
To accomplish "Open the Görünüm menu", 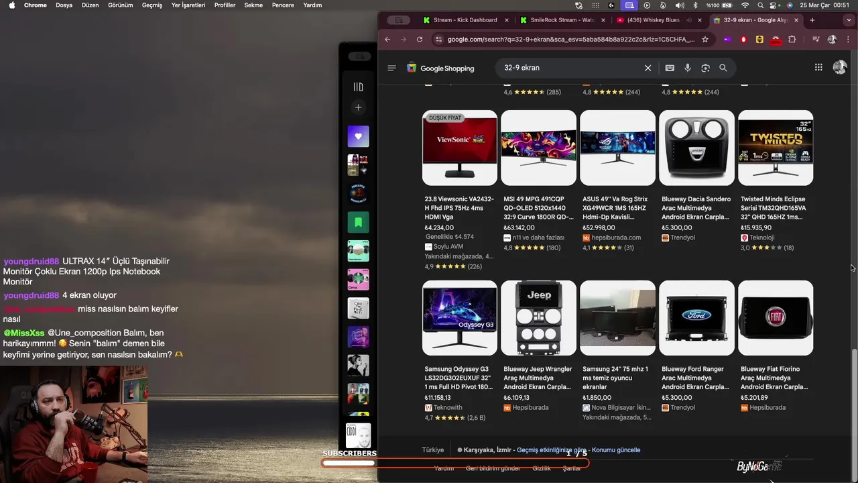I will click(x=121, y=5).
